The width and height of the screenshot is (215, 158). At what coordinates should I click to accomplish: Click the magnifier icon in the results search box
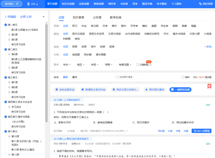(x=117, y=77)
